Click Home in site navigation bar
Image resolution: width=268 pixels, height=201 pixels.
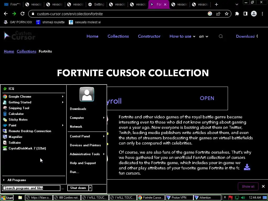tap(92, 36)
